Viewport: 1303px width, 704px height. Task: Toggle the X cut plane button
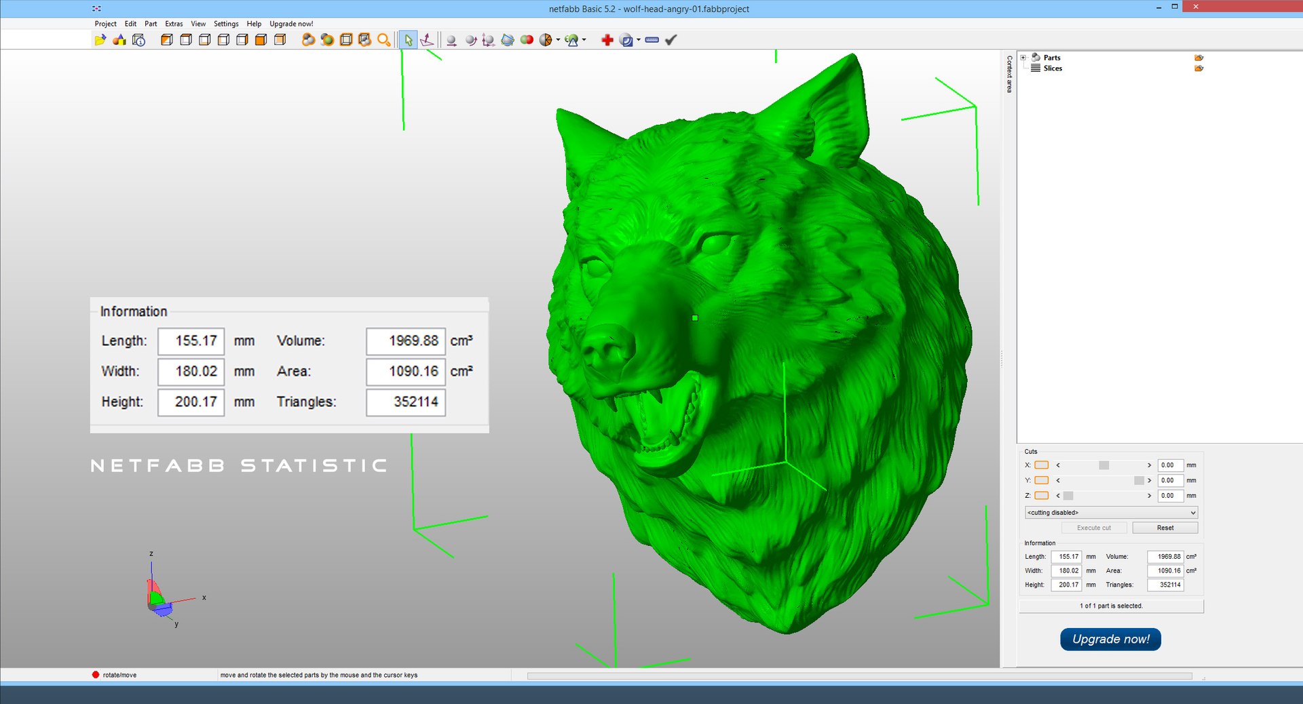(1042, 465)
